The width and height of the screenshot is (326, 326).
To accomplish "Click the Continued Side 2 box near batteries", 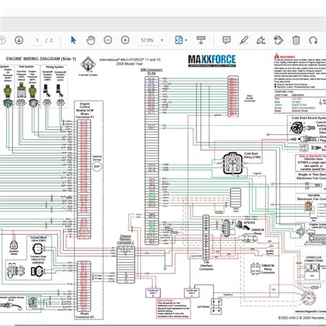I will coord(192,293).
